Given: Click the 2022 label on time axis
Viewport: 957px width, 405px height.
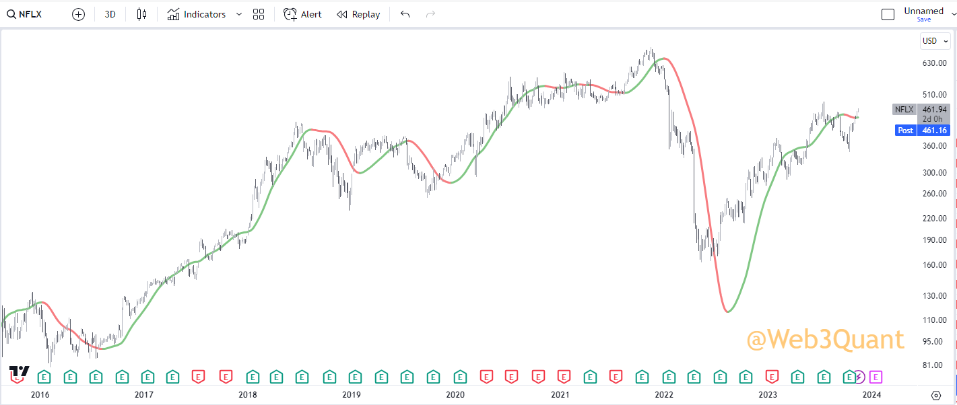Looking at the screenshot, I should 664,395.
